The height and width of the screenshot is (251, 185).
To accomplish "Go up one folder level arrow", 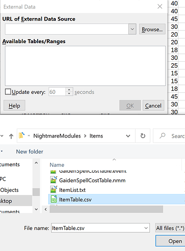I will pos(11,136).
